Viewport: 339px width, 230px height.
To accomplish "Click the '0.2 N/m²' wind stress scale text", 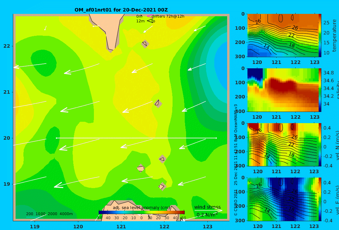I will coord(207,215).
